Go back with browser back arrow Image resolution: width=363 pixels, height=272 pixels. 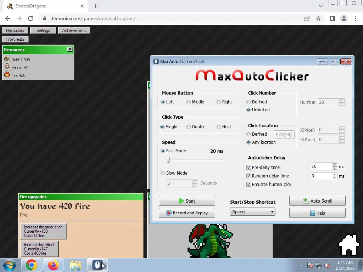(x=8, y=18)
